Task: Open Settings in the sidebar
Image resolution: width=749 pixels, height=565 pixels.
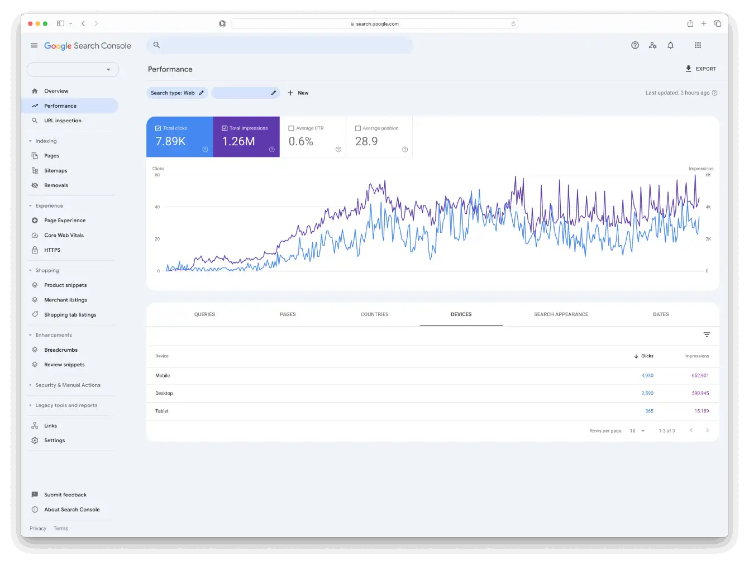Action: click(69, 440)
